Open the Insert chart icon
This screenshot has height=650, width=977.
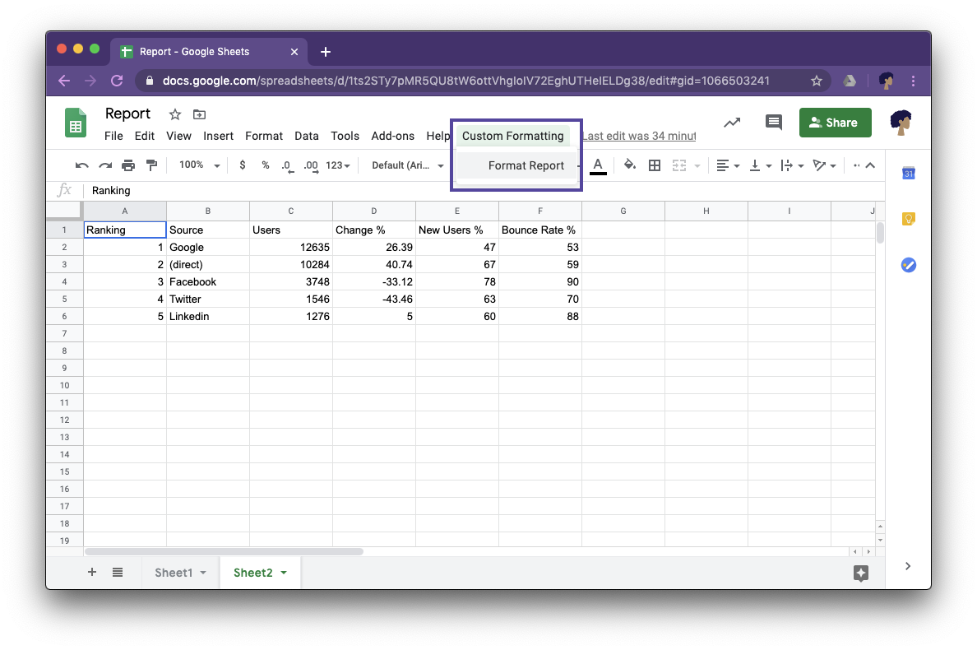732,122
